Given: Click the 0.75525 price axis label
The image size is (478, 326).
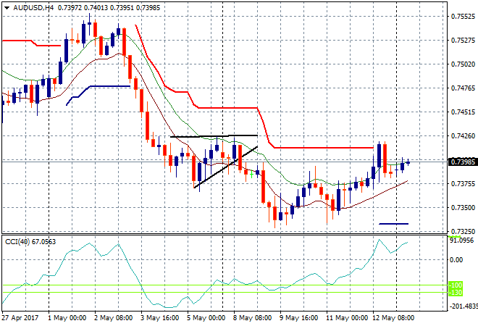Looking at the screenshot, I should [463, 17].
